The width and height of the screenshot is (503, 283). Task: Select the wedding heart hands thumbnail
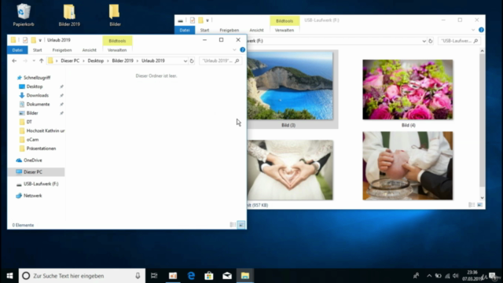click(x=290, y=170)
